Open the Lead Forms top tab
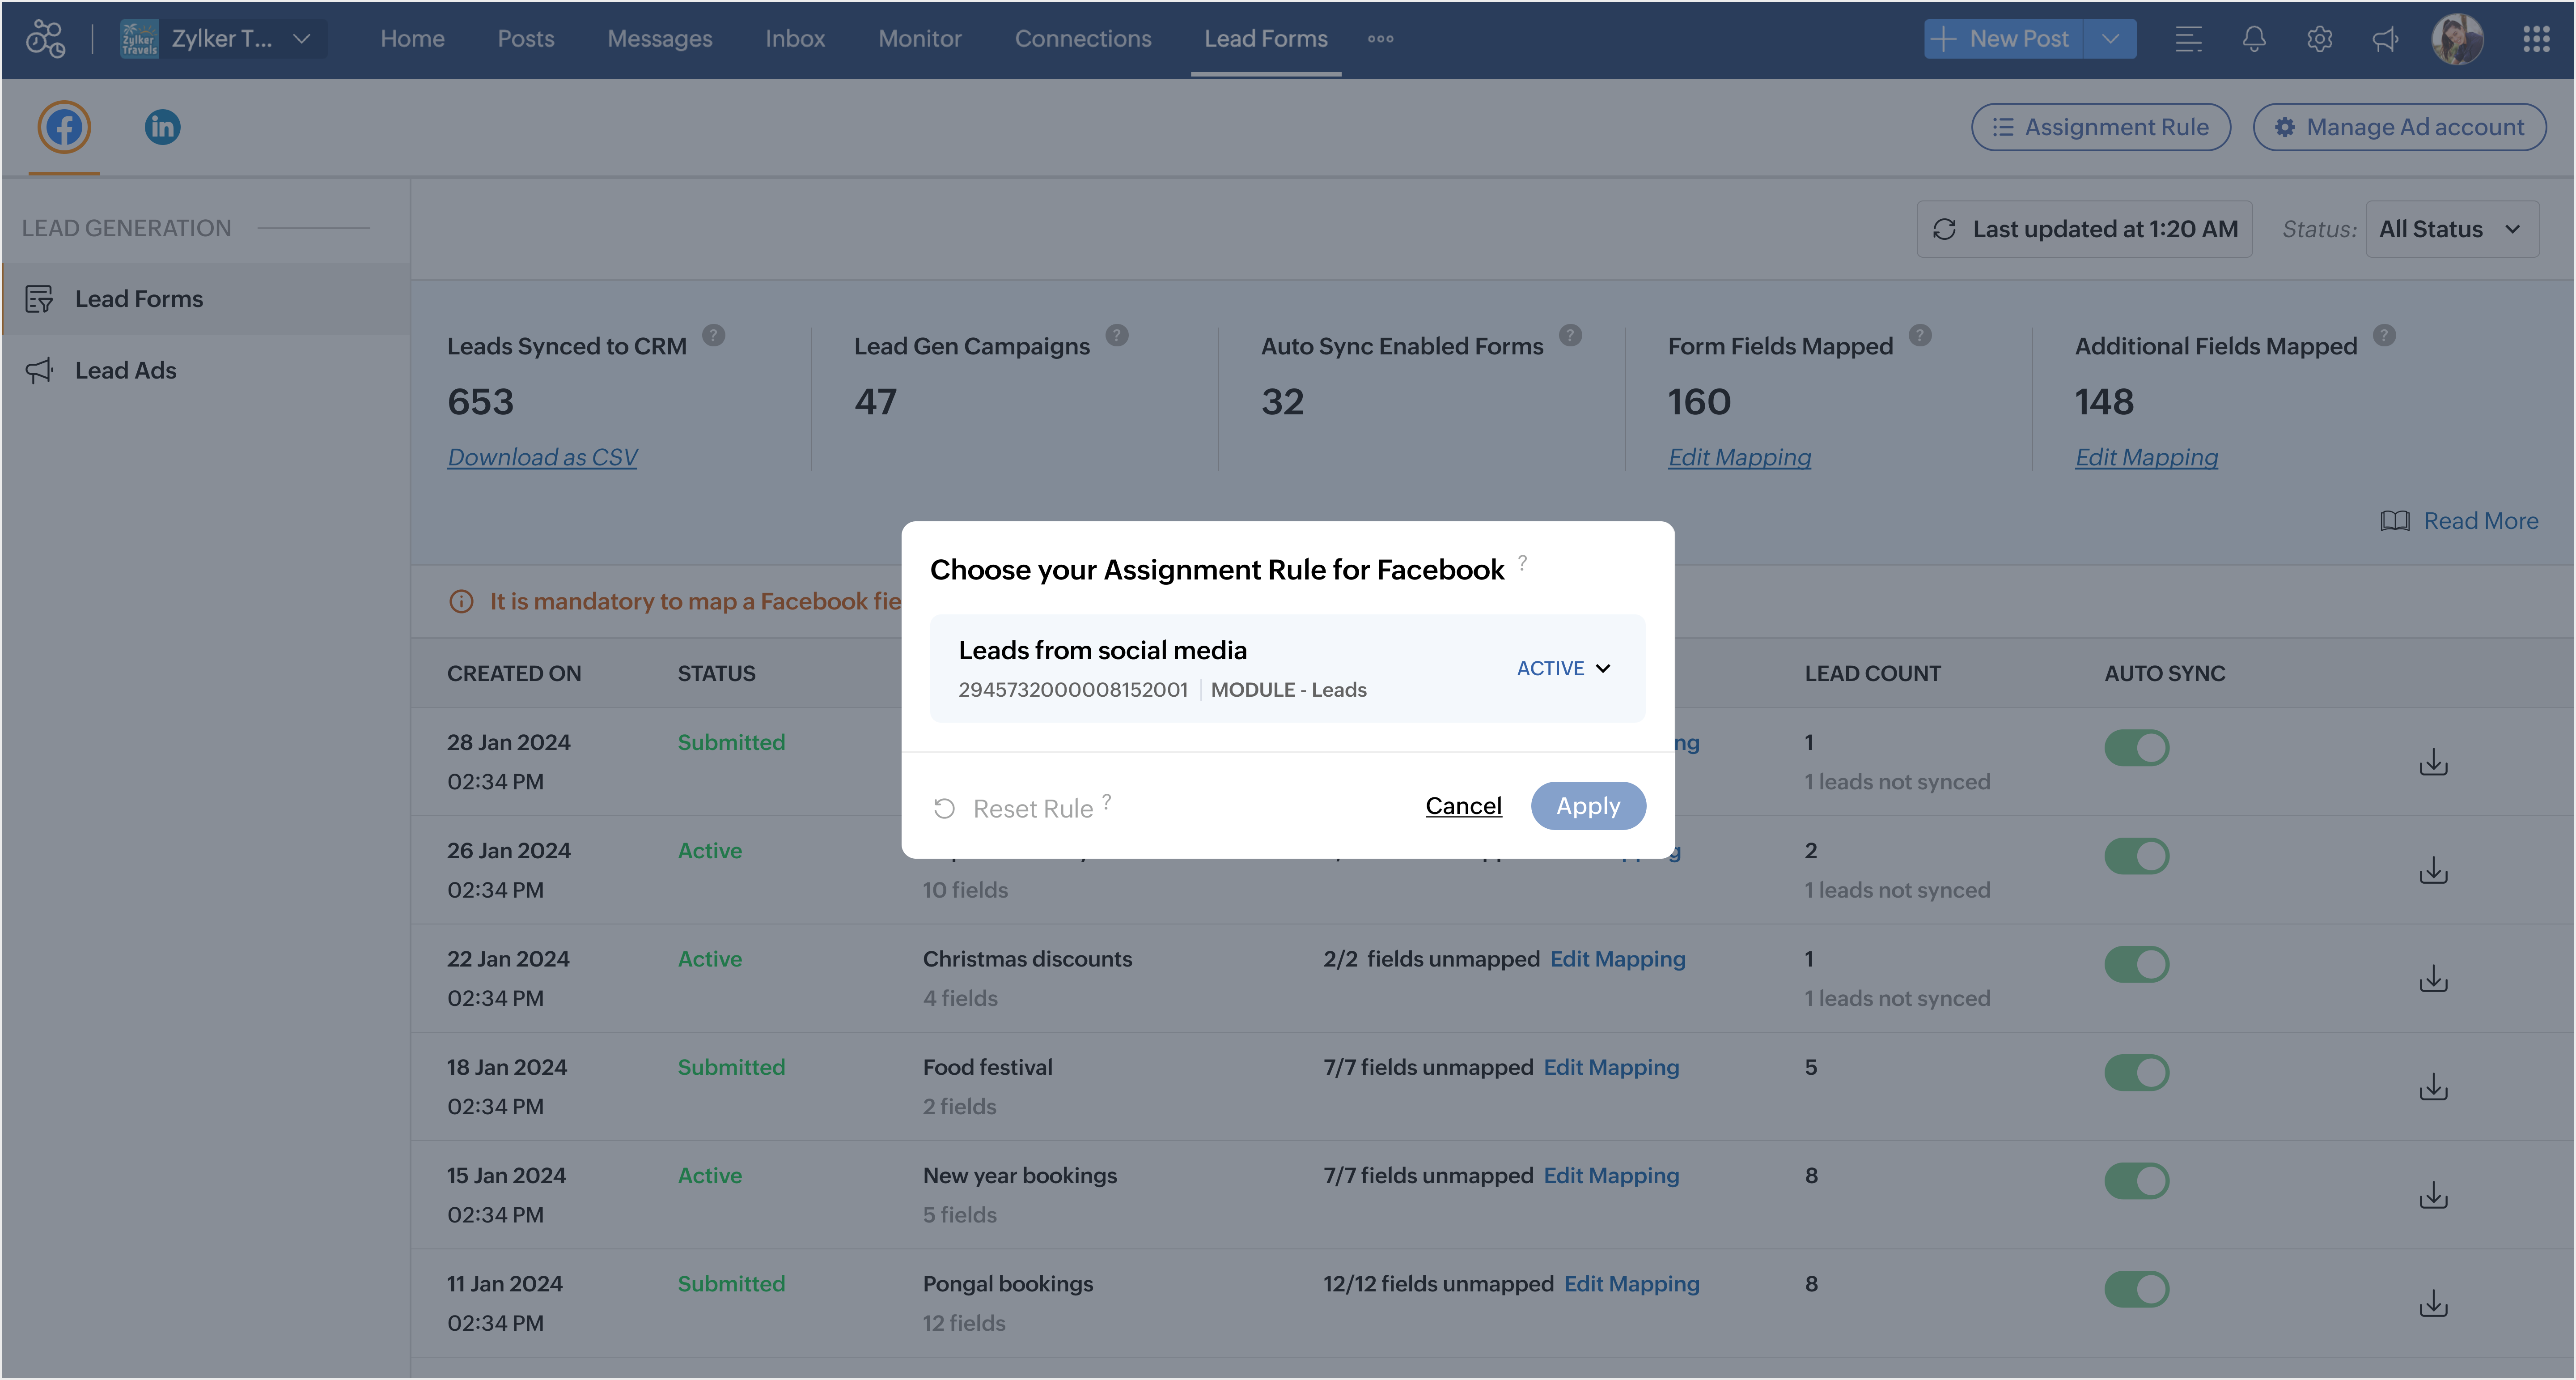This screenshot has width=2576, height=1380. pyautogui.click(x=1265, y=39)
